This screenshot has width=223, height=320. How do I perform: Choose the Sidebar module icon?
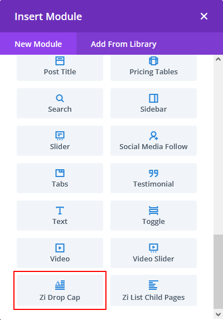(153, 98)
